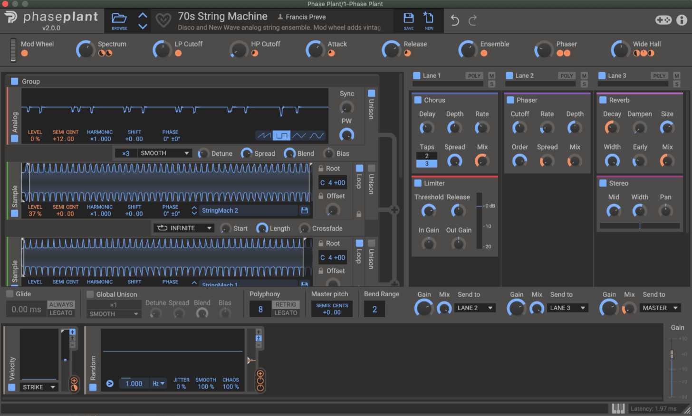Open Lane 3 Send to MASTER dropdown
This screenshot has height=416, width=692.
pos(661,308)
